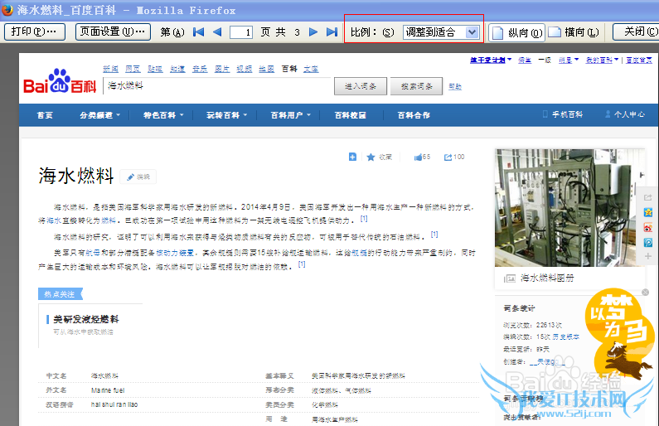Click the pencil edit icon beside title

coord(130,177)
